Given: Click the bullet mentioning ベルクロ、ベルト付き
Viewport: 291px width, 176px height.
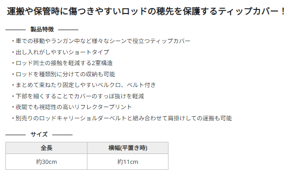Looking at the screenshot, I should tap(84, 85).
